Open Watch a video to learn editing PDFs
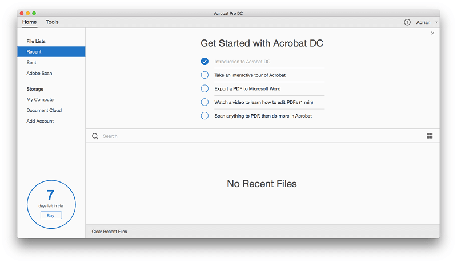Viewport: 457px width, 263px height. pyautogui.click(x=264, y=103)
